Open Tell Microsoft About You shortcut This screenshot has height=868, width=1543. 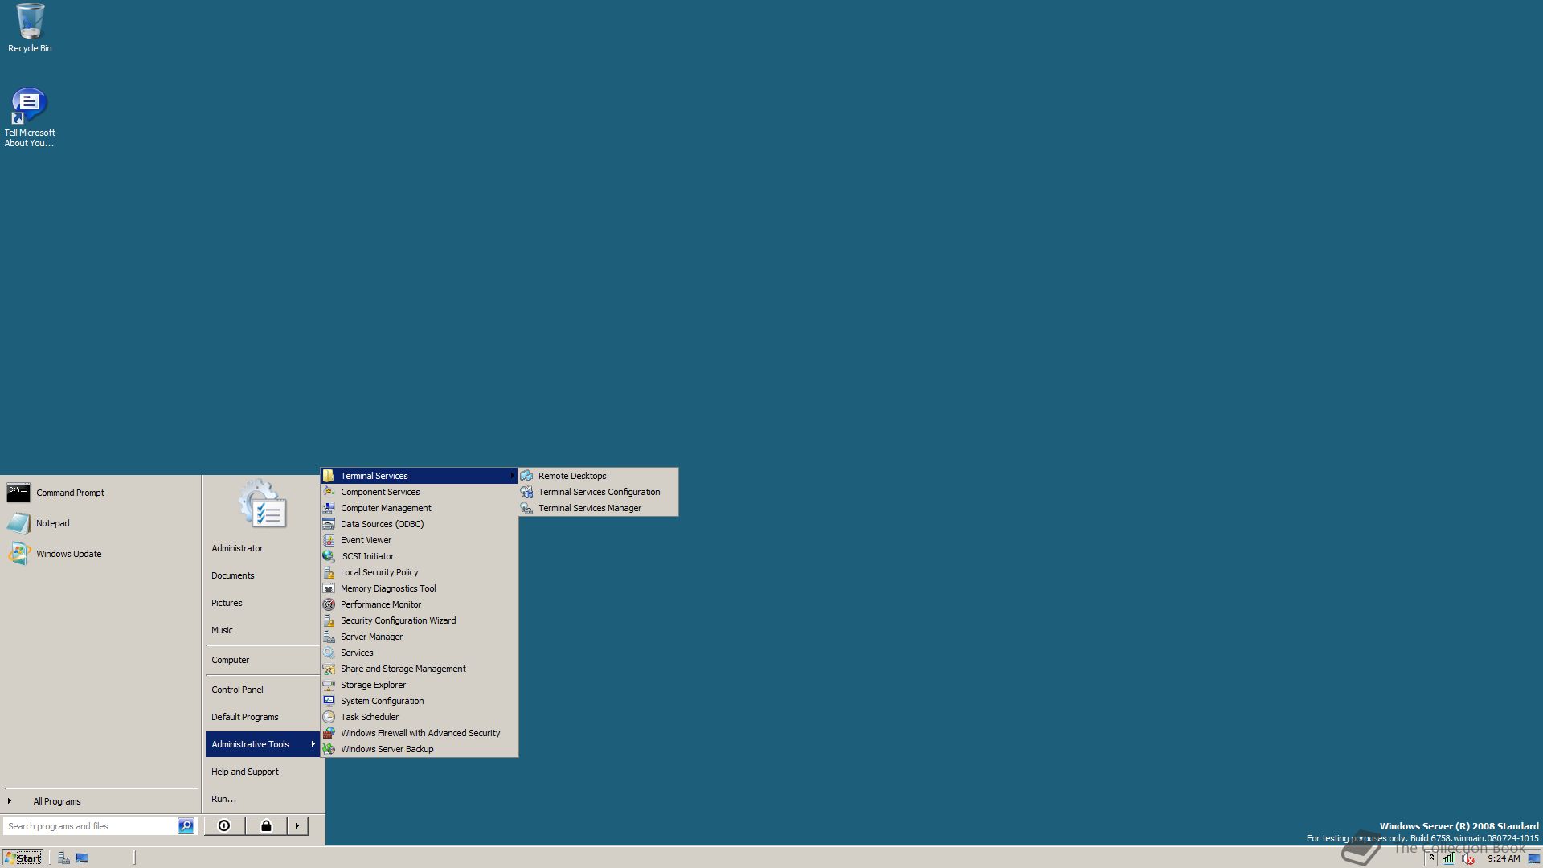(x=30, y=117)
